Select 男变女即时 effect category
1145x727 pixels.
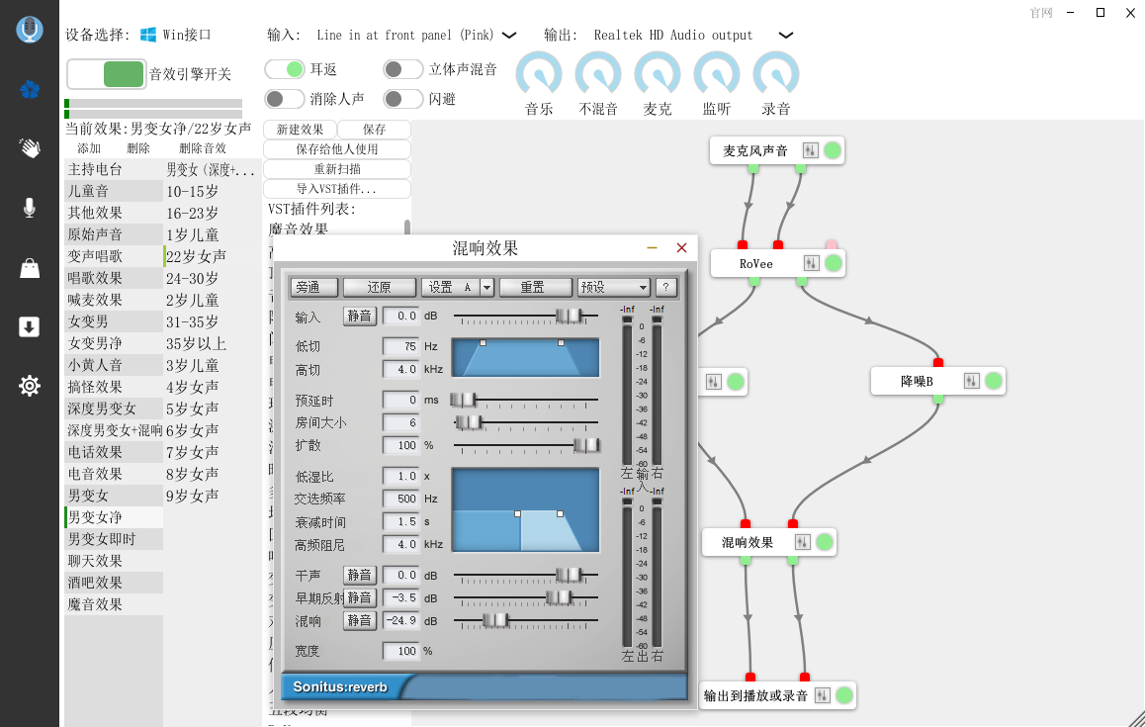[x=114, y=539]
